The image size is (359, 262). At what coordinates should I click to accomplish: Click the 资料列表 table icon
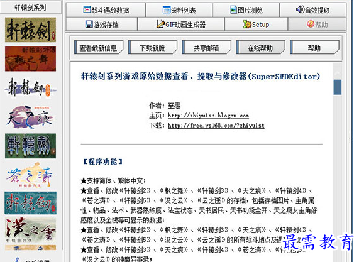click(166, 9)
